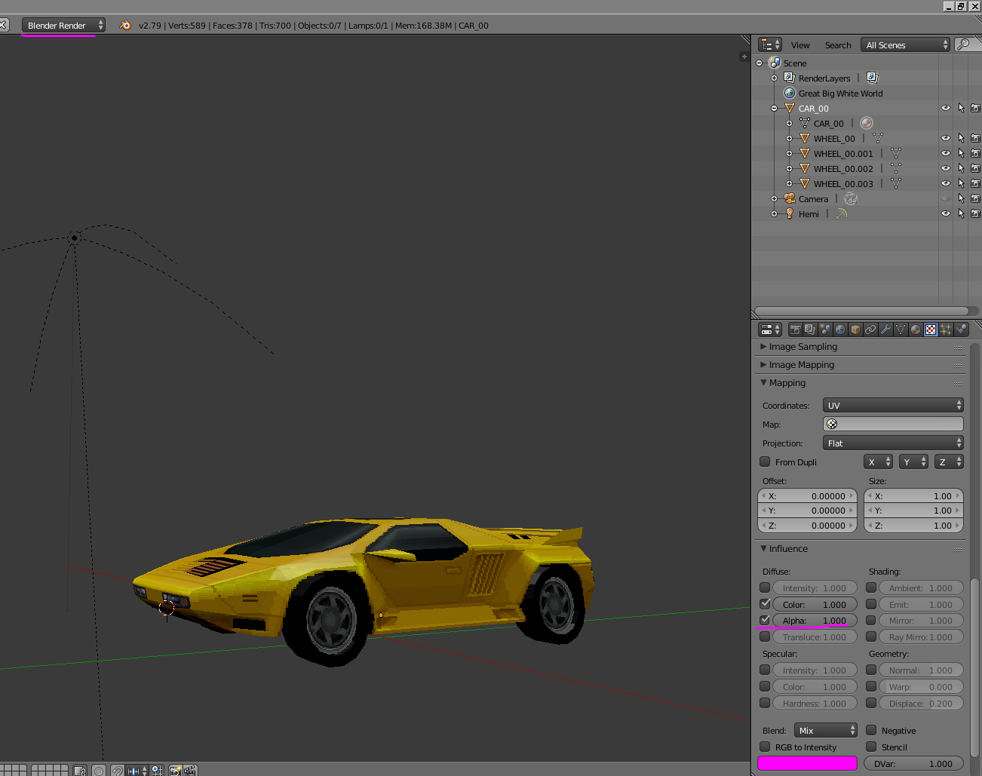
Task: Open the outliner View menu
Action: [x=800, y=45]
